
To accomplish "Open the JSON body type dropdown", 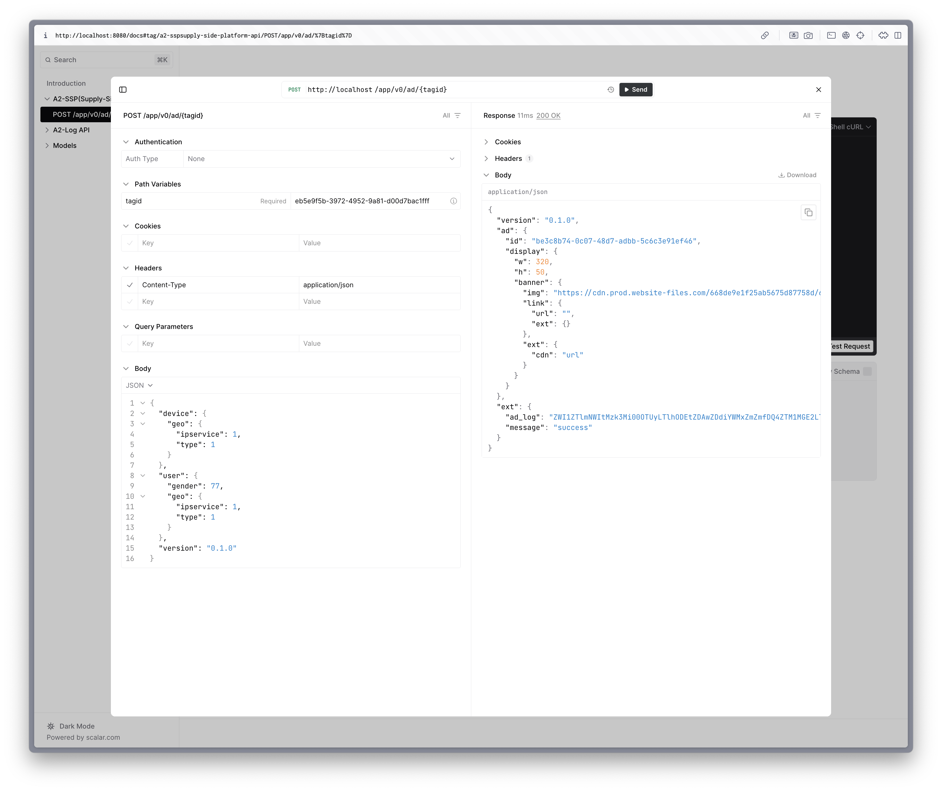I will (139, 386).
